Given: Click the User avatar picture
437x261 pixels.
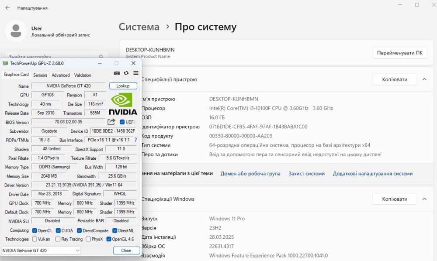Looking at the screenshot, I should [x=16, y=31].
